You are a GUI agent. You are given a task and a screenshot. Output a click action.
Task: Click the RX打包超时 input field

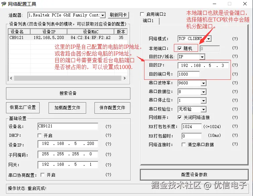192,136
